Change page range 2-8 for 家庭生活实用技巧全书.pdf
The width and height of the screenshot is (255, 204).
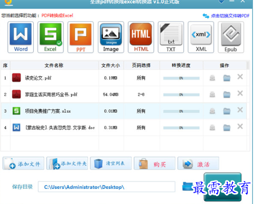coord(141,94)
